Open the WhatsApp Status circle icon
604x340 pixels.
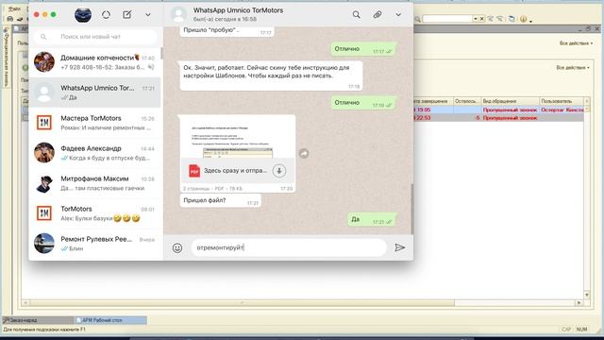106,15
